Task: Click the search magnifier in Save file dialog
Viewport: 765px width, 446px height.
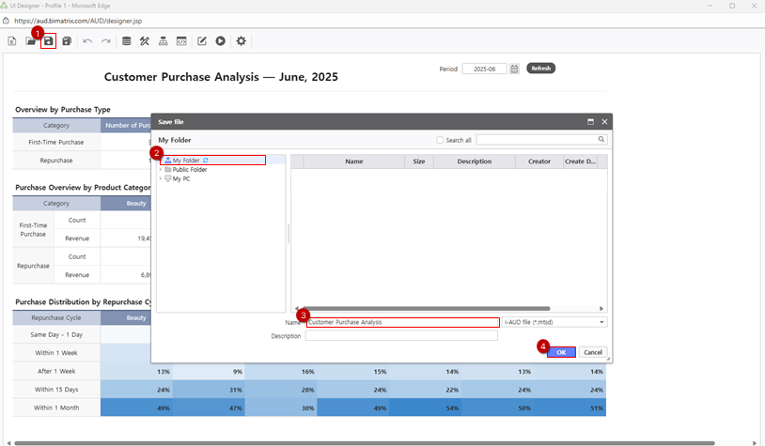Action: (601, 139)
